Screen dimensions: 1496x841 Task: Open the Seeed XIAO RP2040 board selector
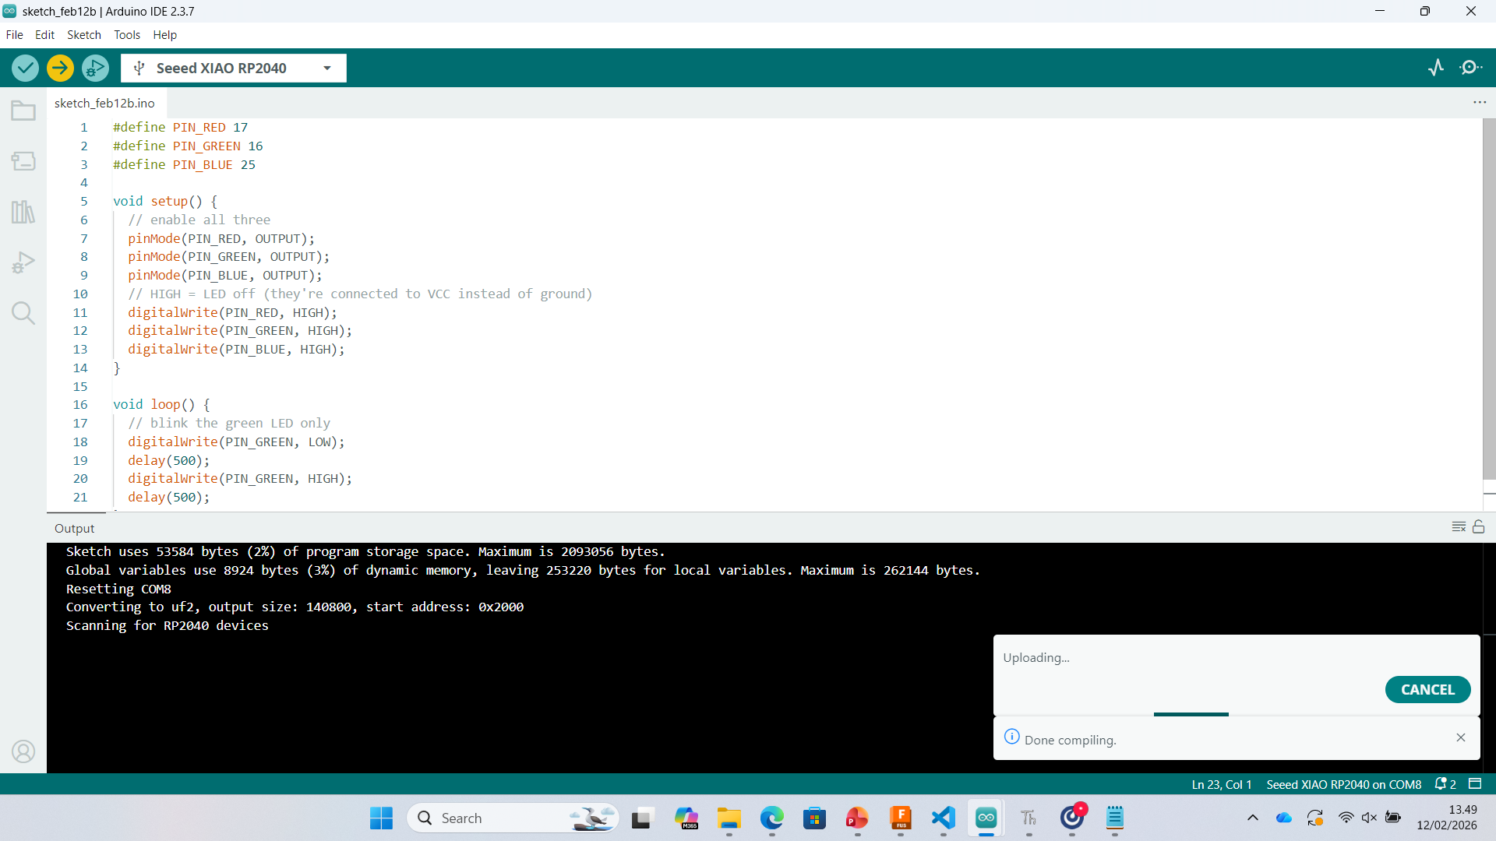[x=232, y=68]
